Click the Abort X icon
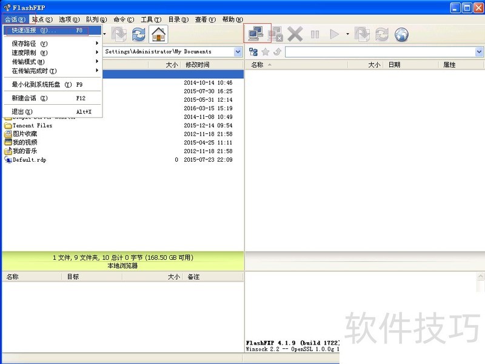485x364 pixels. click(295, 34)
